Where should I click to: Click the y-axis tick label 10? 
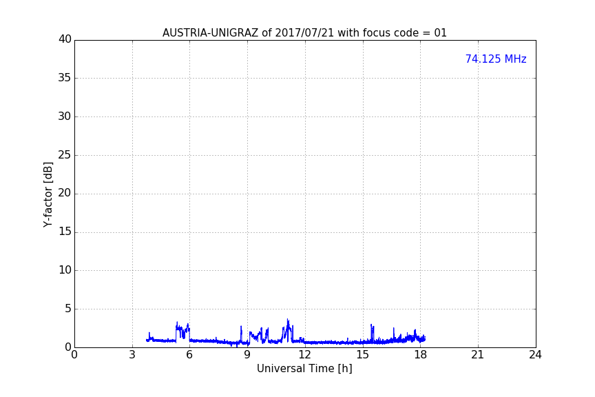coord(65,270)
